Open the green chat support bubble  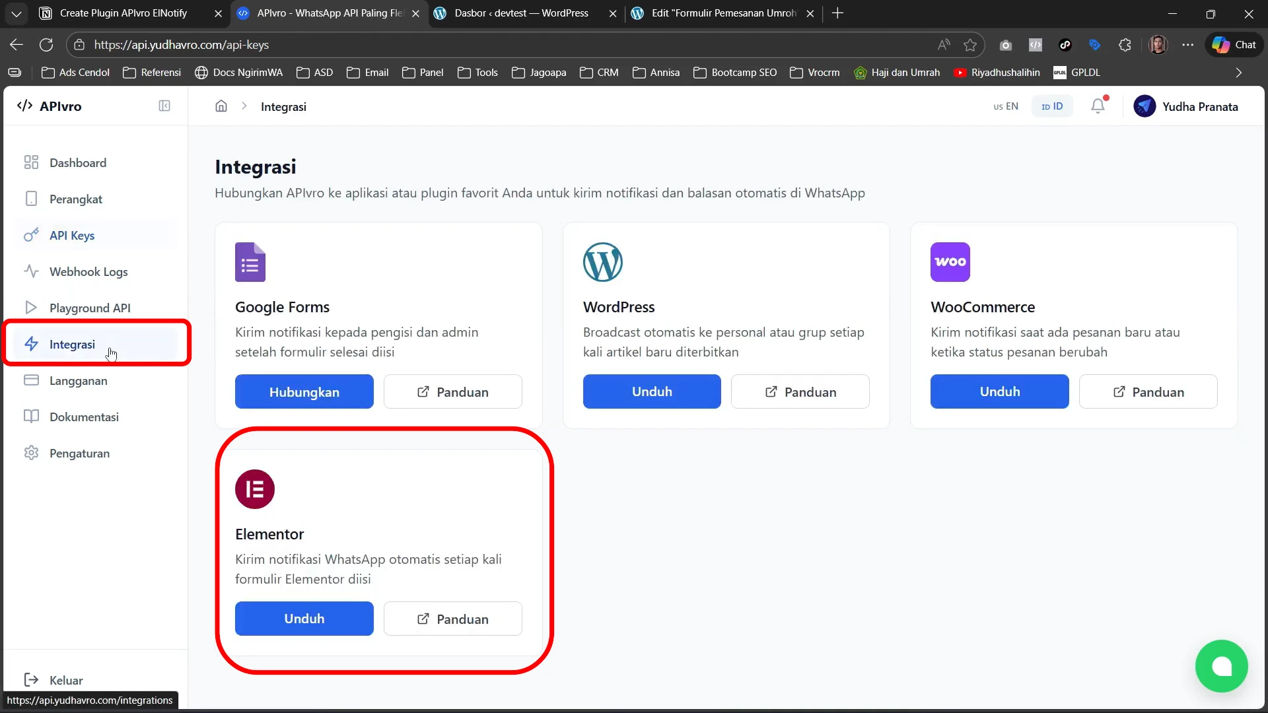(1221, 666)
